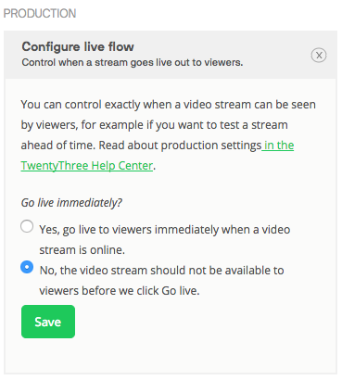Close the Configure live flow panel
Viewport: 342px width, 380px height.
point(319,56)
